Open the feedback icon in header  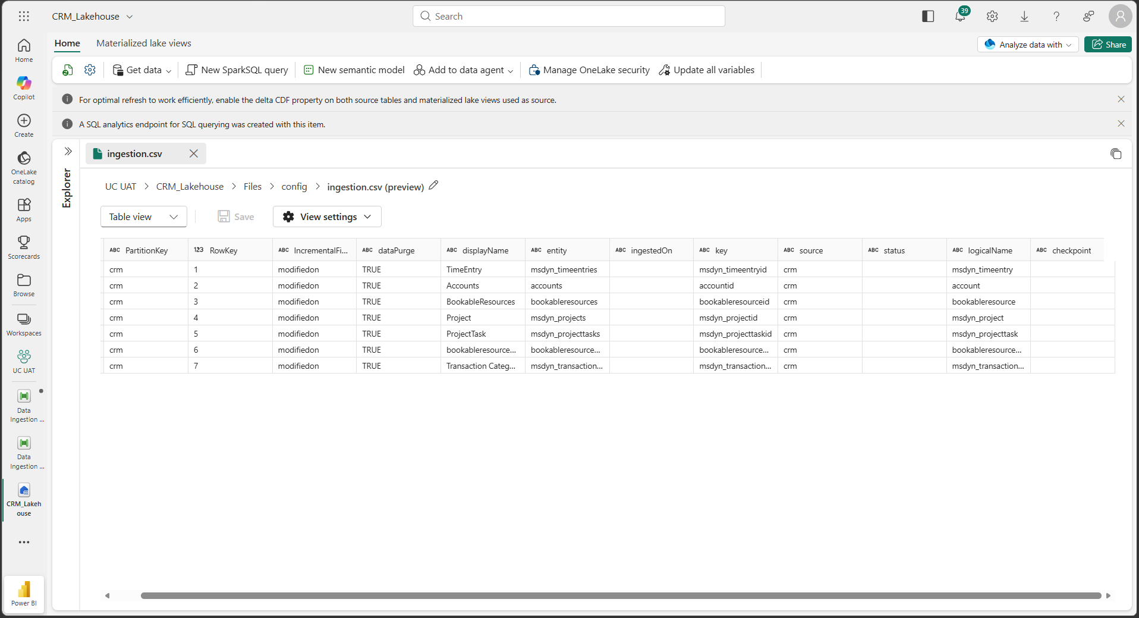(1088, 16)
